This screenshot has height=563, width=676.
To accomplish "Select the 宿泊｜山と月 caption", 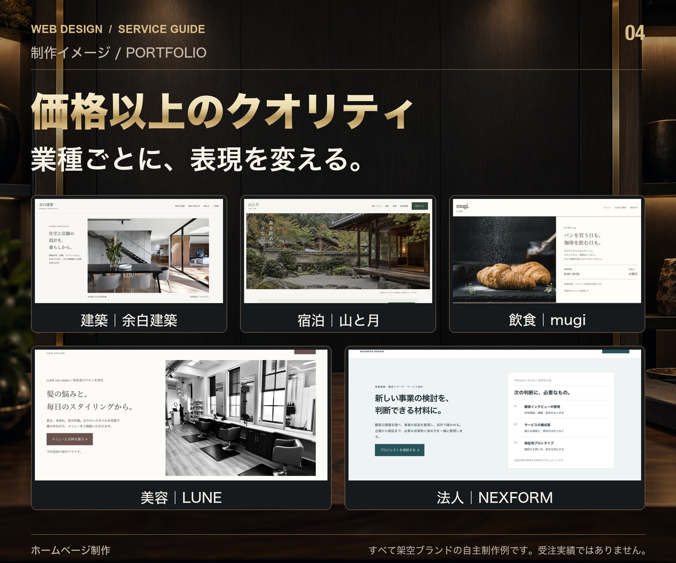I will point(339,320).
